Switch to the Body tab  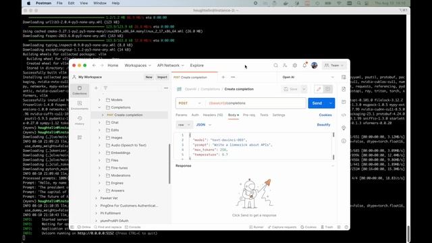tap(233, 115)
